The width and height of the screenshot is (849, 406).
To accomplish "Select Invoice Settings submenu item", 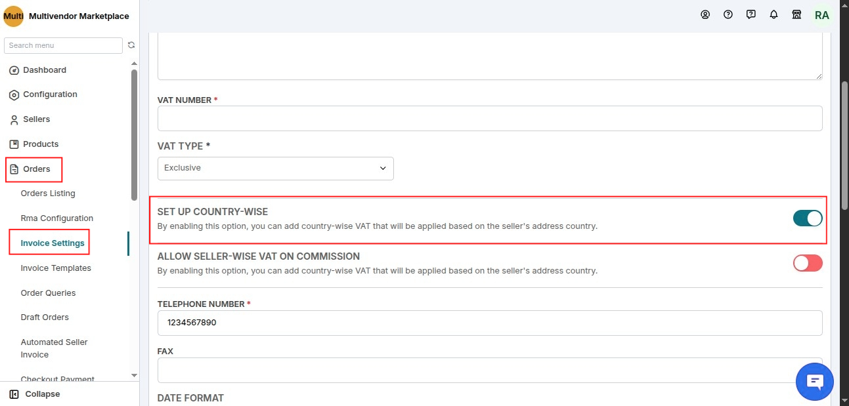I will coord(53,243).
